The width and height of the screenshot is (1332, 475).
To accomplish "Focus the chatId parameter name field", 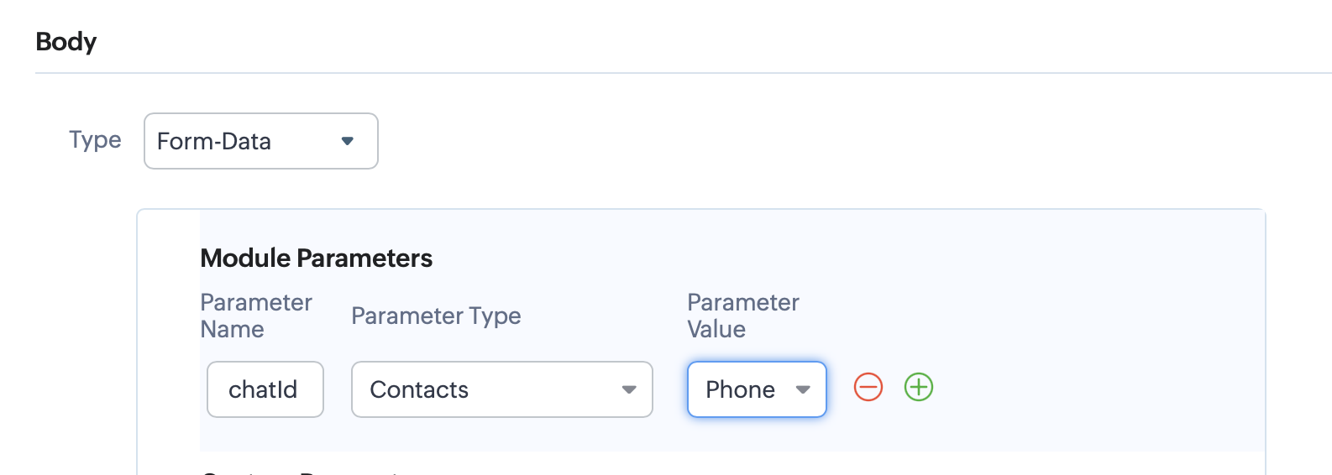I will [x=265, y=389].
